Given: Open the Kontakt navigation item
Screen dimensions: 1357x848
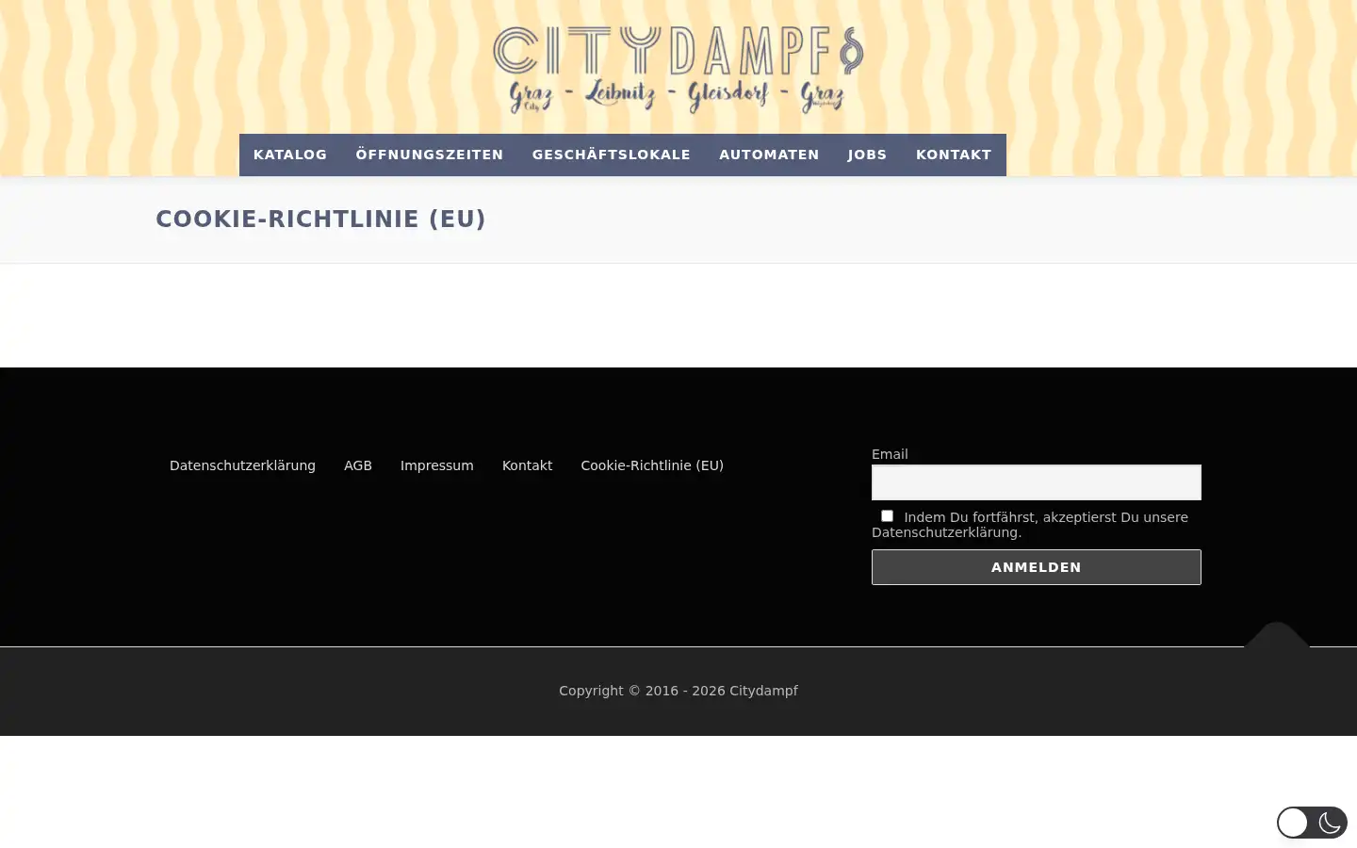Looking at the screenshot, I should [954, 155].
